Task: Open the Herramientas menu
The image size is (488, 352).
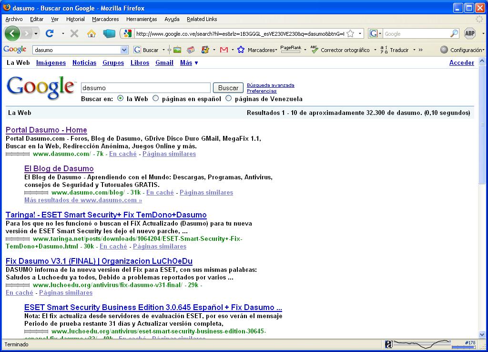Action: tap(142, 19)
